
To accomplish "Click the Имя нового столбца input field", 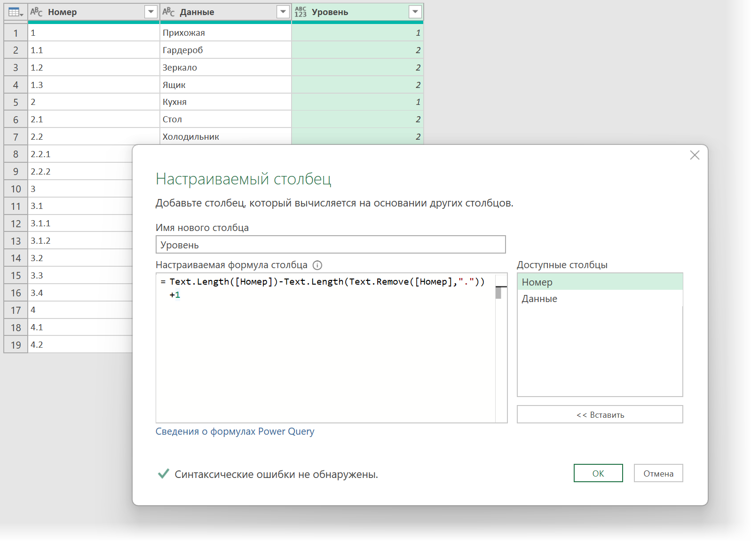I will (331, 245).
